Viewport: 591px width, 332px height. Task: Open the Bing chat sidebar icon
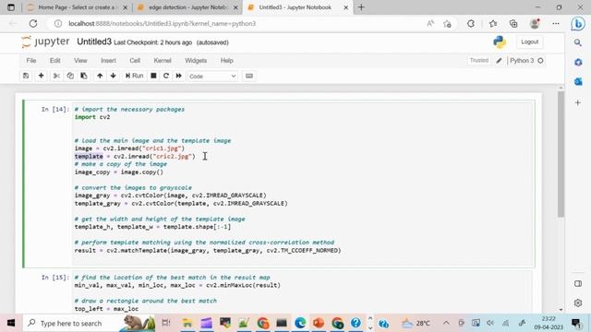578,24
